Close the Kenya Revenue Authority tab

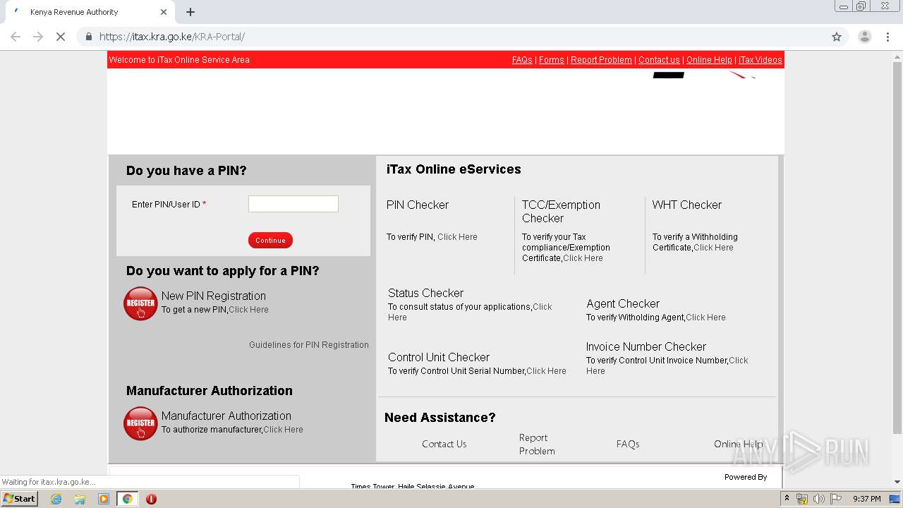point(164,12)
